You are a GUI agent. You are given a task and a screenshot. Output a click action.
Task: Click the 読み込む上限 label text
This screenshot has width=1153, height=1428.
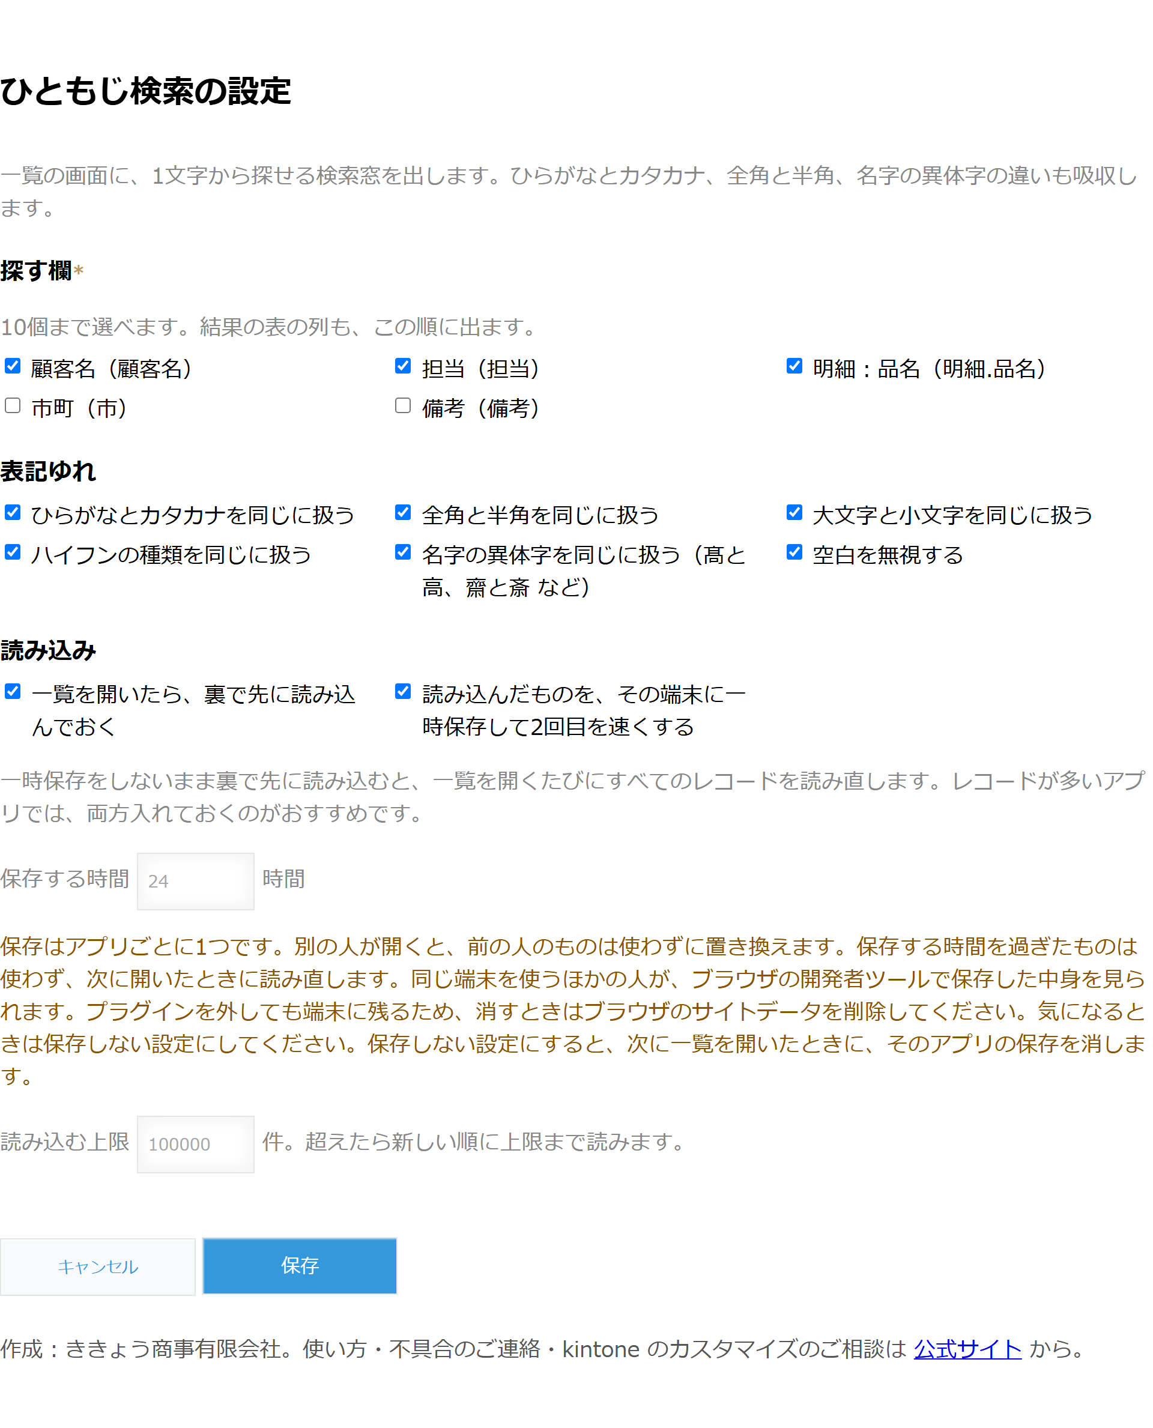click(x=65, y=1142)
